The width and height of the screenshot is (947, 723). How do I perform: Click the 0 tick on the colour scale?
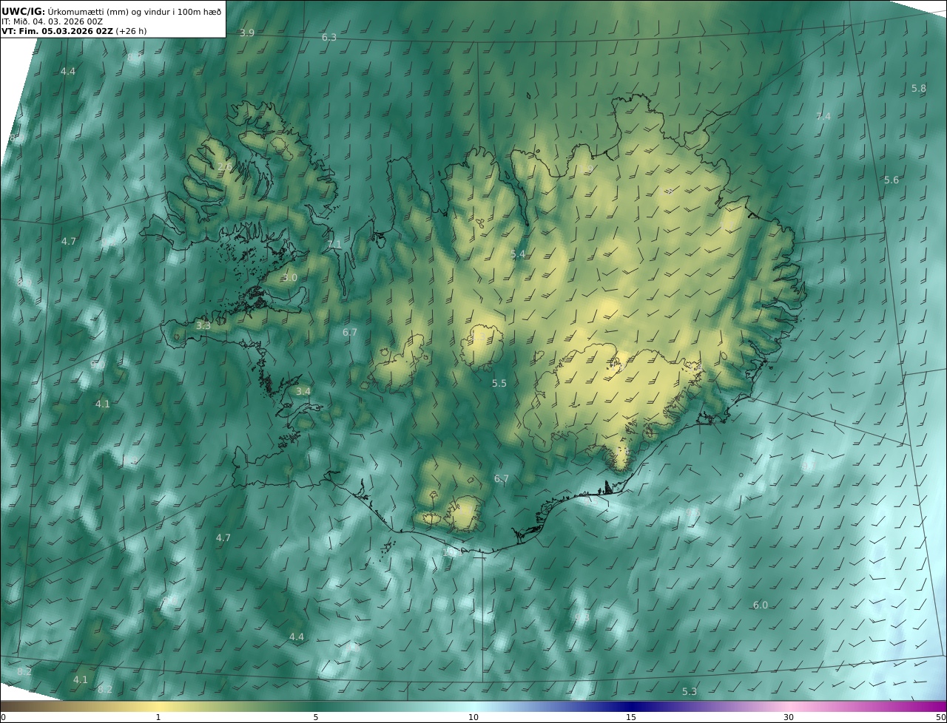pos(3,717)
